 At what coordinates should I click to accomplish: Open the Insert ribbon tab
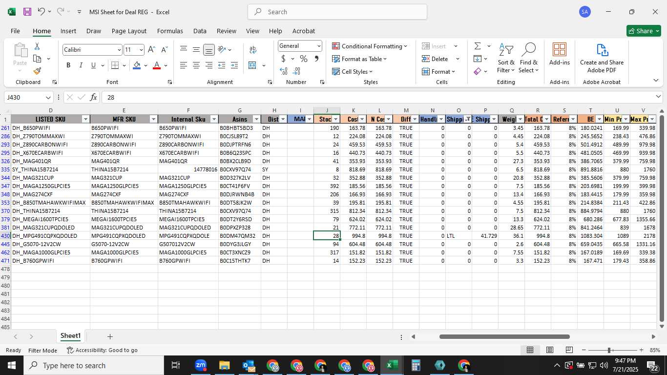pyautogui.click(x=68, y=31)
